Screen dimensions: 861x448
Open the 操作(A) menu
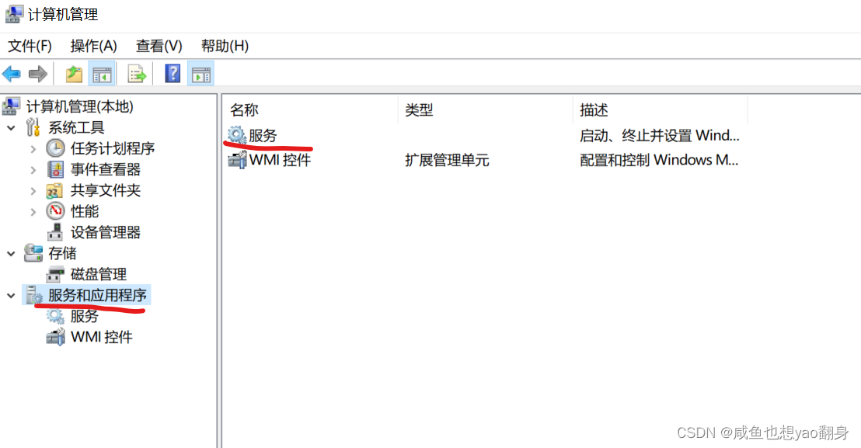(x=93, y=46)
